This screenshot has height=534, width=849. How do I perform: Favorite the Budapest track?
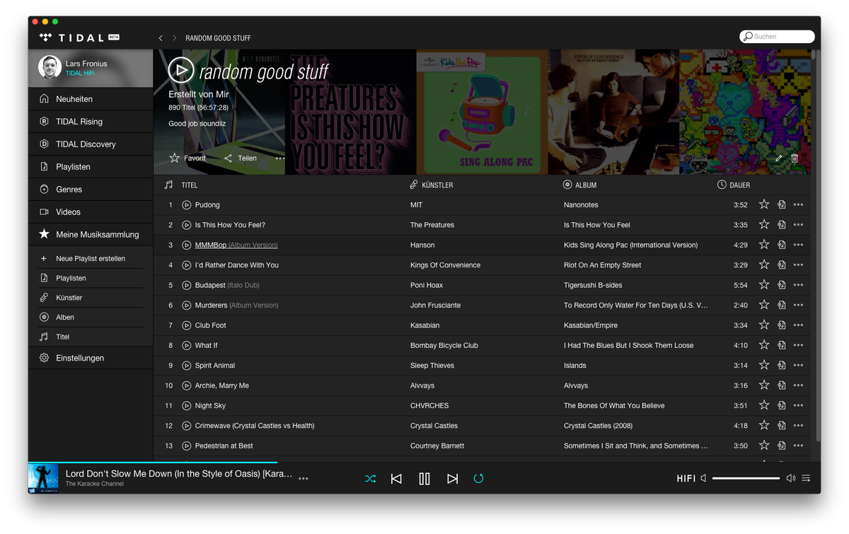point(764,285)
